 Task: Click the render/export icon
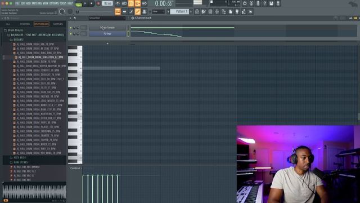(278, 3)
